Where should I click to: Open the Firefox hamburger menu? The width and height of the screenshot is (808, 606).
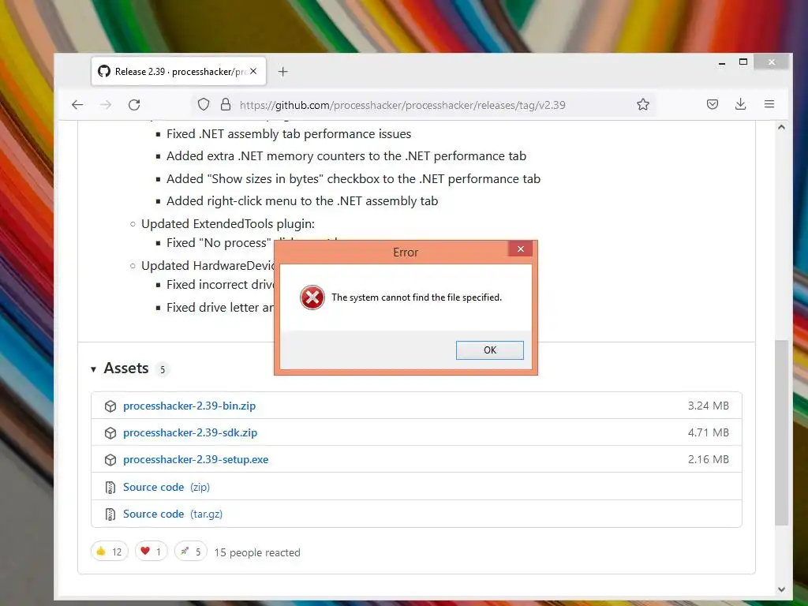click(769, 104)
